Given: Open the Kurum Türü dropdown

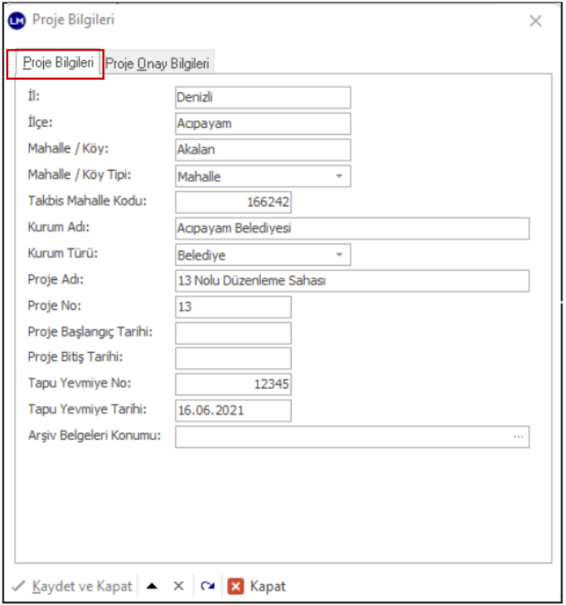Looking at the screenshot, I should [x=339, y=255].
